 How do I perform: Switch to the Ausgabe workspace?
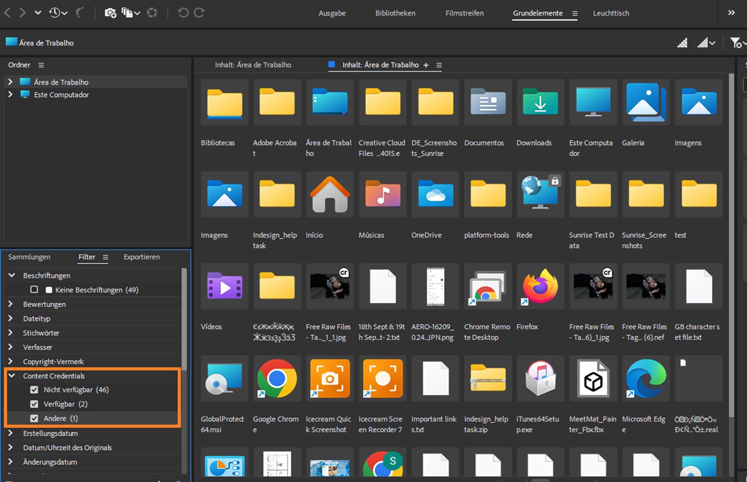[332, 13]
